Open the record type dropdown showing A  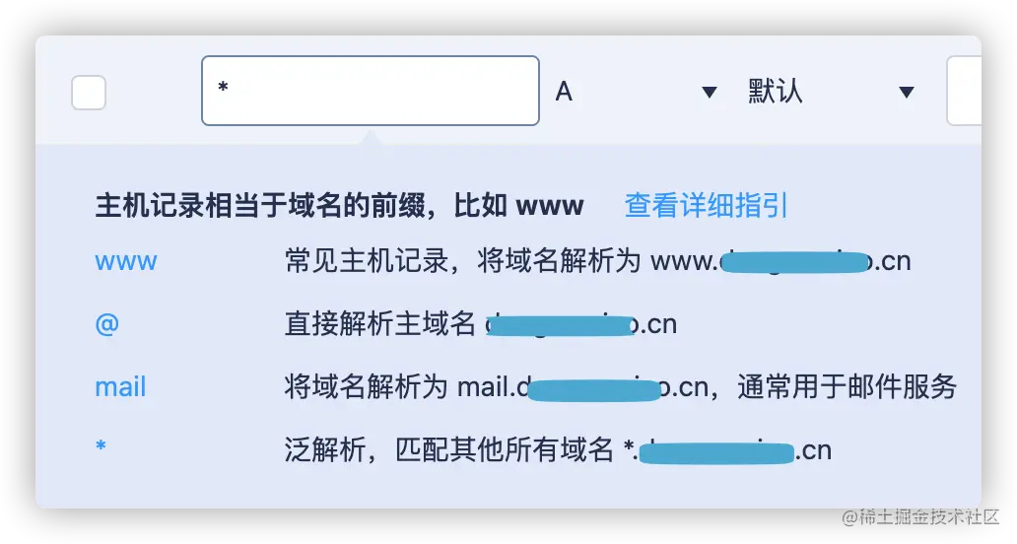(x=636, y=92)
